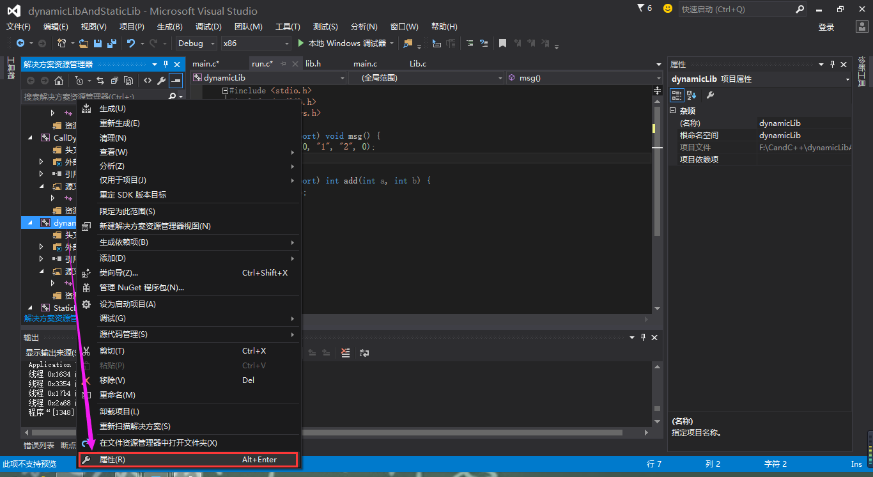873x477 pixels.
Task: Click the editor vertical scrollbar
Action: tap(658, 199)
